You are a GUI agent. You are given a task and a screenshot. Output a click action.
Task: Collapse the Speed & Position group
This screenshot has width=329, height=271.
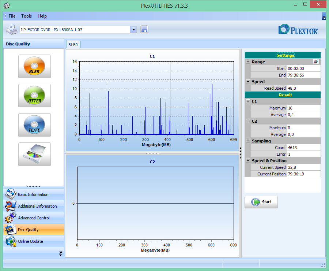click(x=248, y=161)
